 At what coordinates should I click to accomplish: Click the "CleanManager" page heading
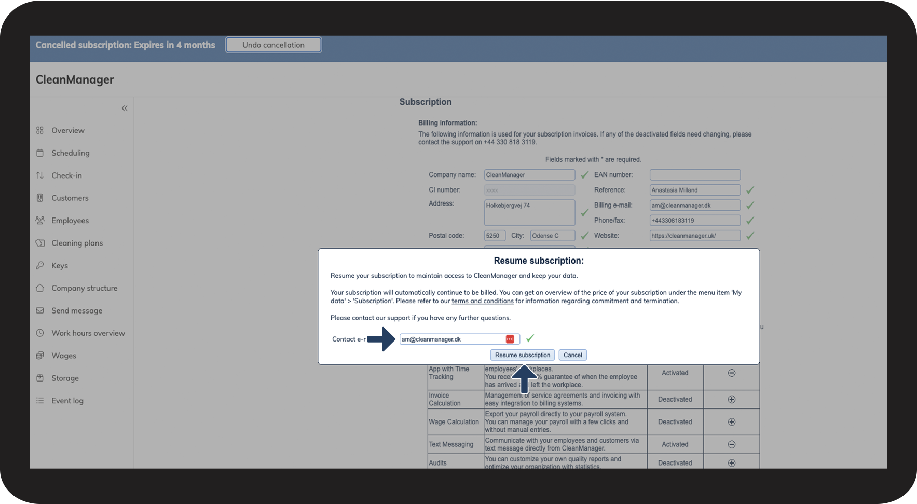coord(75,79)
